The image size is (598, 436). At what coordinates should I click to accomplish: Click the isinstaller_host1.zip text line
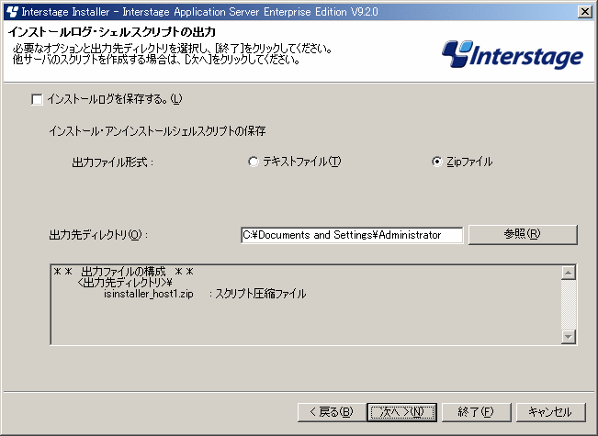[149, 295]
